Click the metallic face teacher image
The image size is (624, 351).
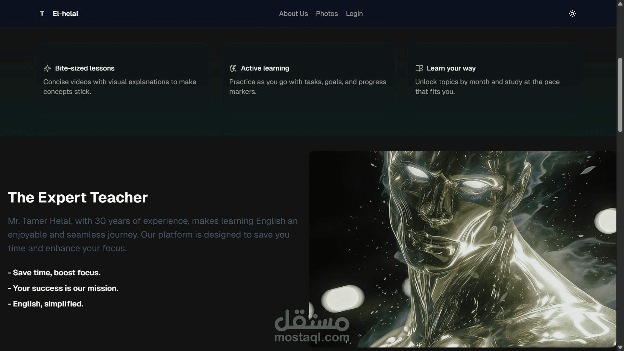click(462, 249)
